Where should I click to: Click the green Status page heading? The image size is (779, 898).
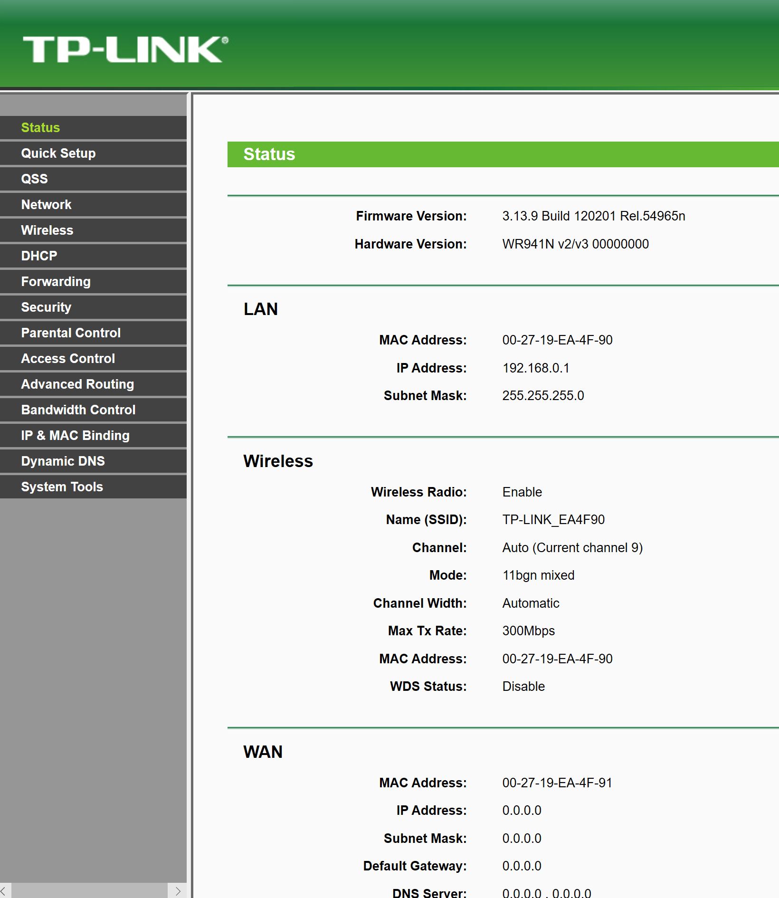click(503, 154)
